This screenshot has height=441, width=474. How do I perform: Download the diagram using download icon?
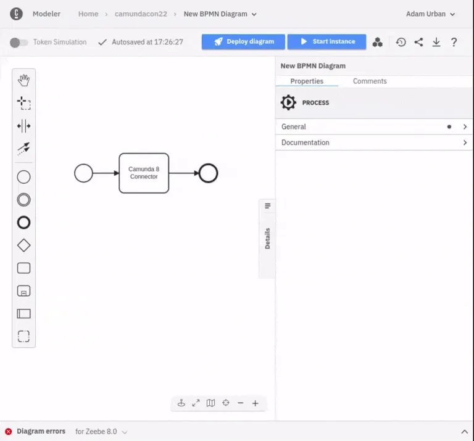[x=436, y=42]
